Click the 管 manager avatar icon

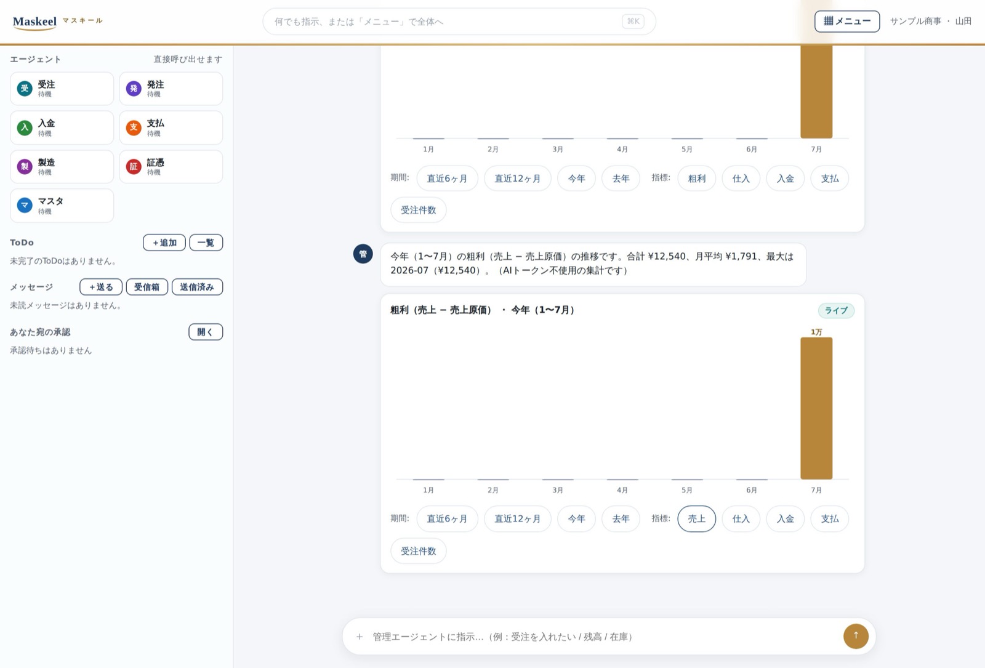coord(363,254)
